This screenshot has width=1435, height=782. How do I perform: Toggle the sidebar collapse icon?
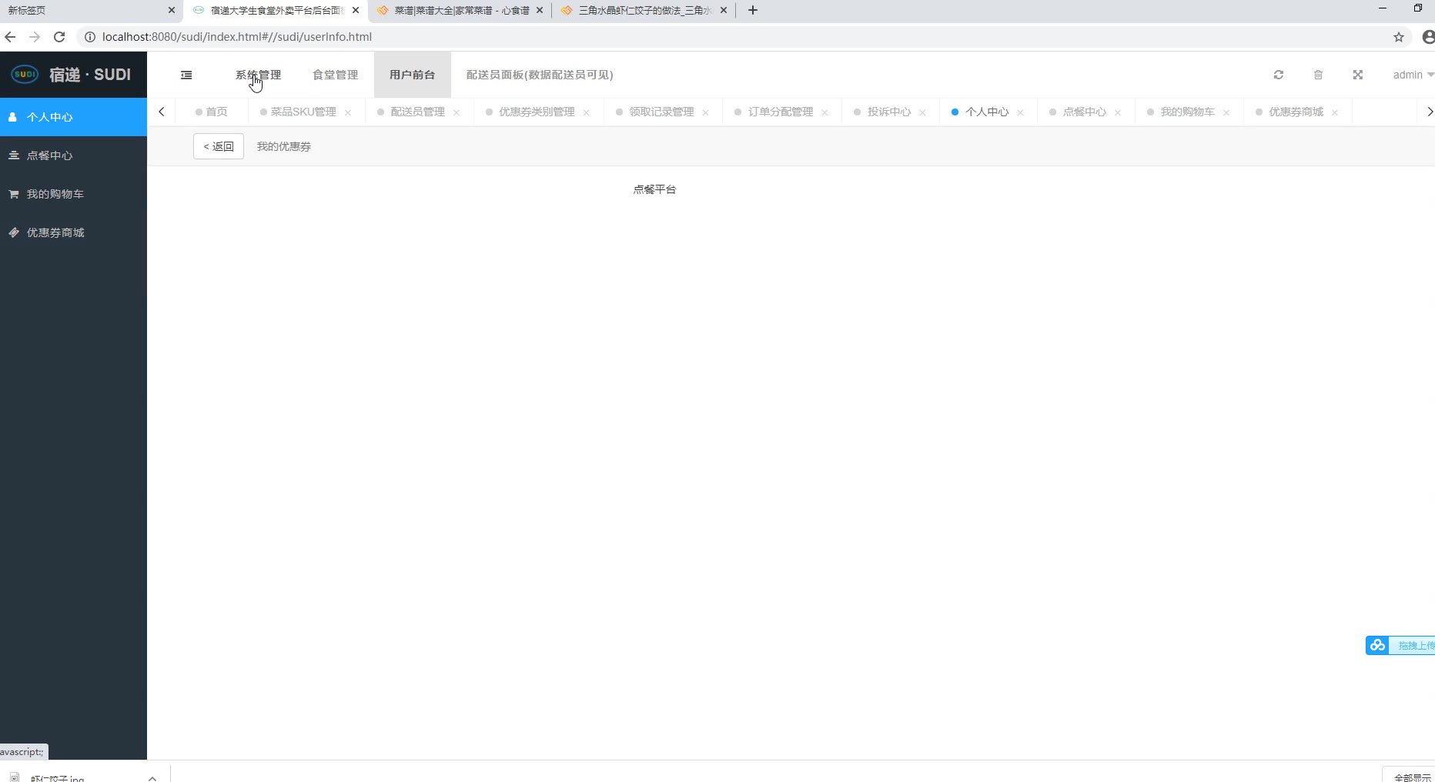186,75
